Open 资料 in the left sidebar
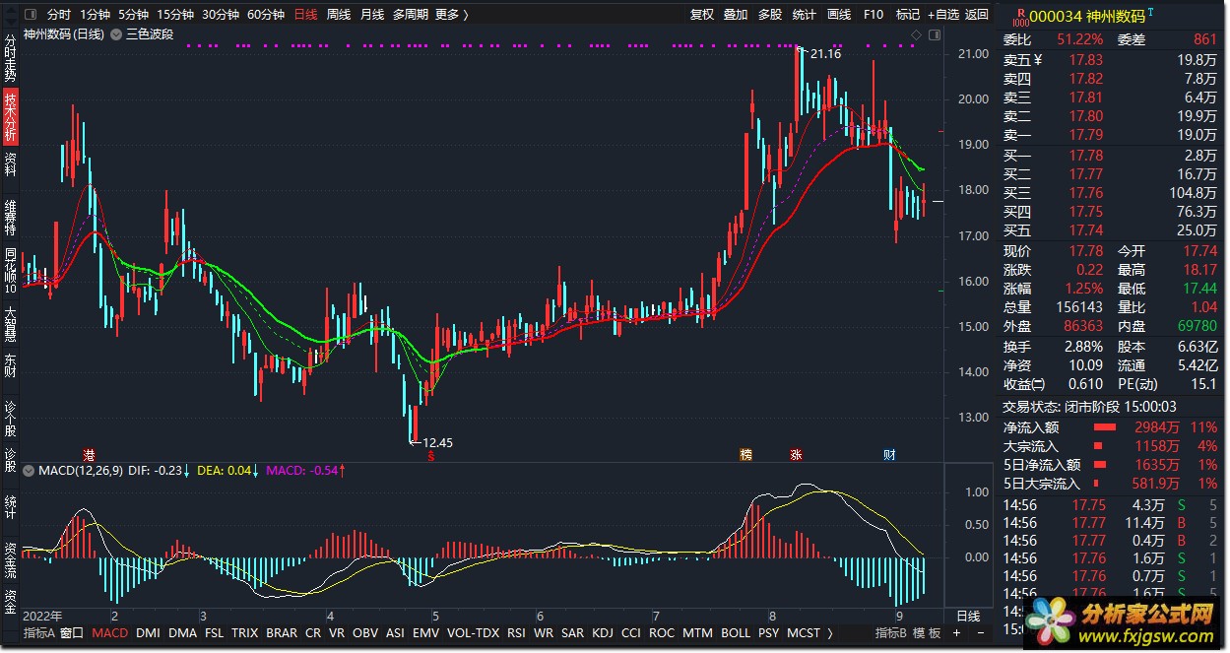This screenshot has width=1230, height=653. 10,163
